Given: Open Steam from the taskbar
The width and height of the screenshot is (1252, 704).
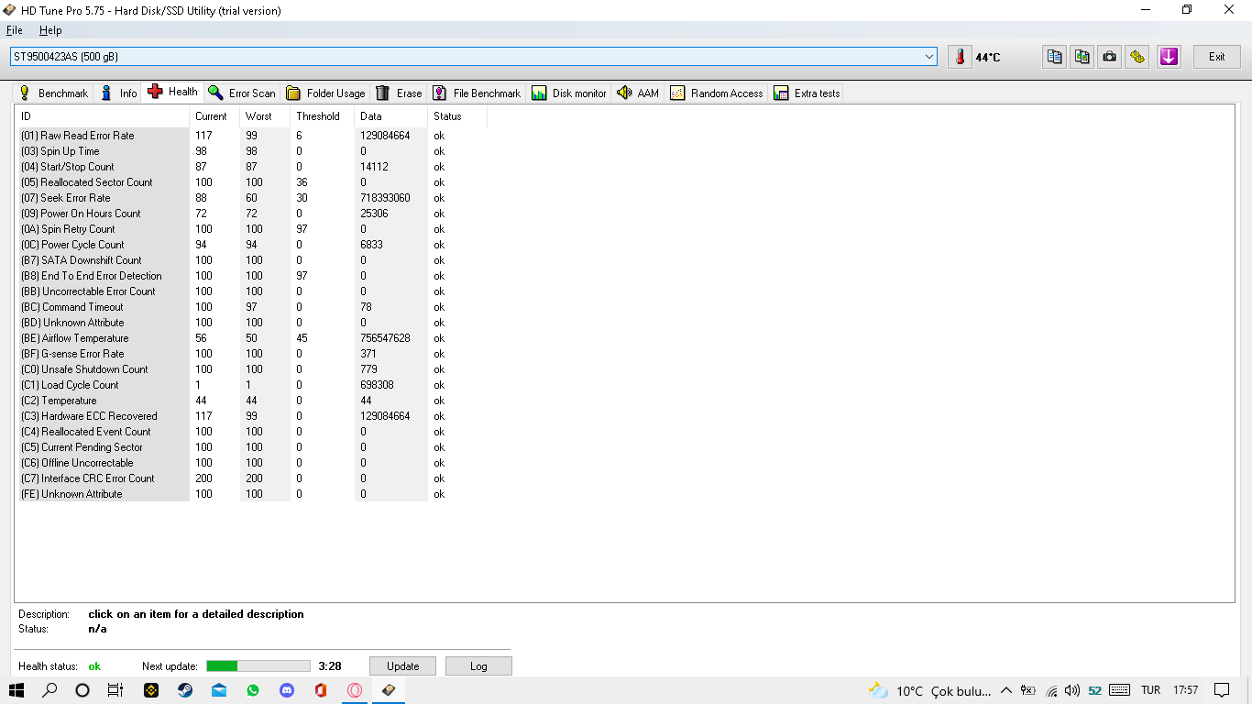Looking at the screenshot, I should coord(184,690).
